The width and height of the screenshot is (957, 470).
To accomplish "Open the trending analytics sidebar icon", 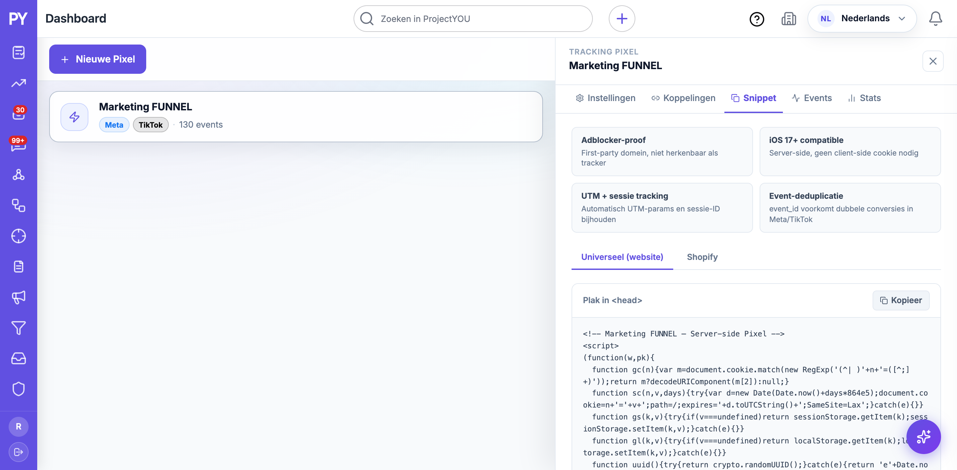I will (x=19, y=83).
